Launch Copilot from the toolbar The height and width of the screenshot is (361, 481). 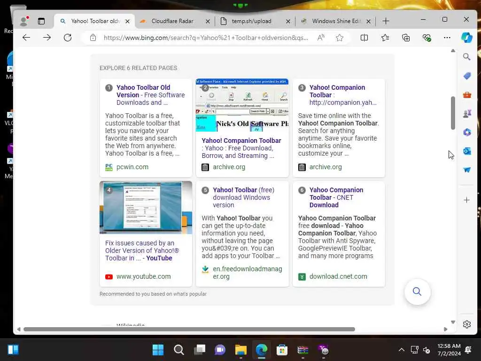click(x=467, y=38)
